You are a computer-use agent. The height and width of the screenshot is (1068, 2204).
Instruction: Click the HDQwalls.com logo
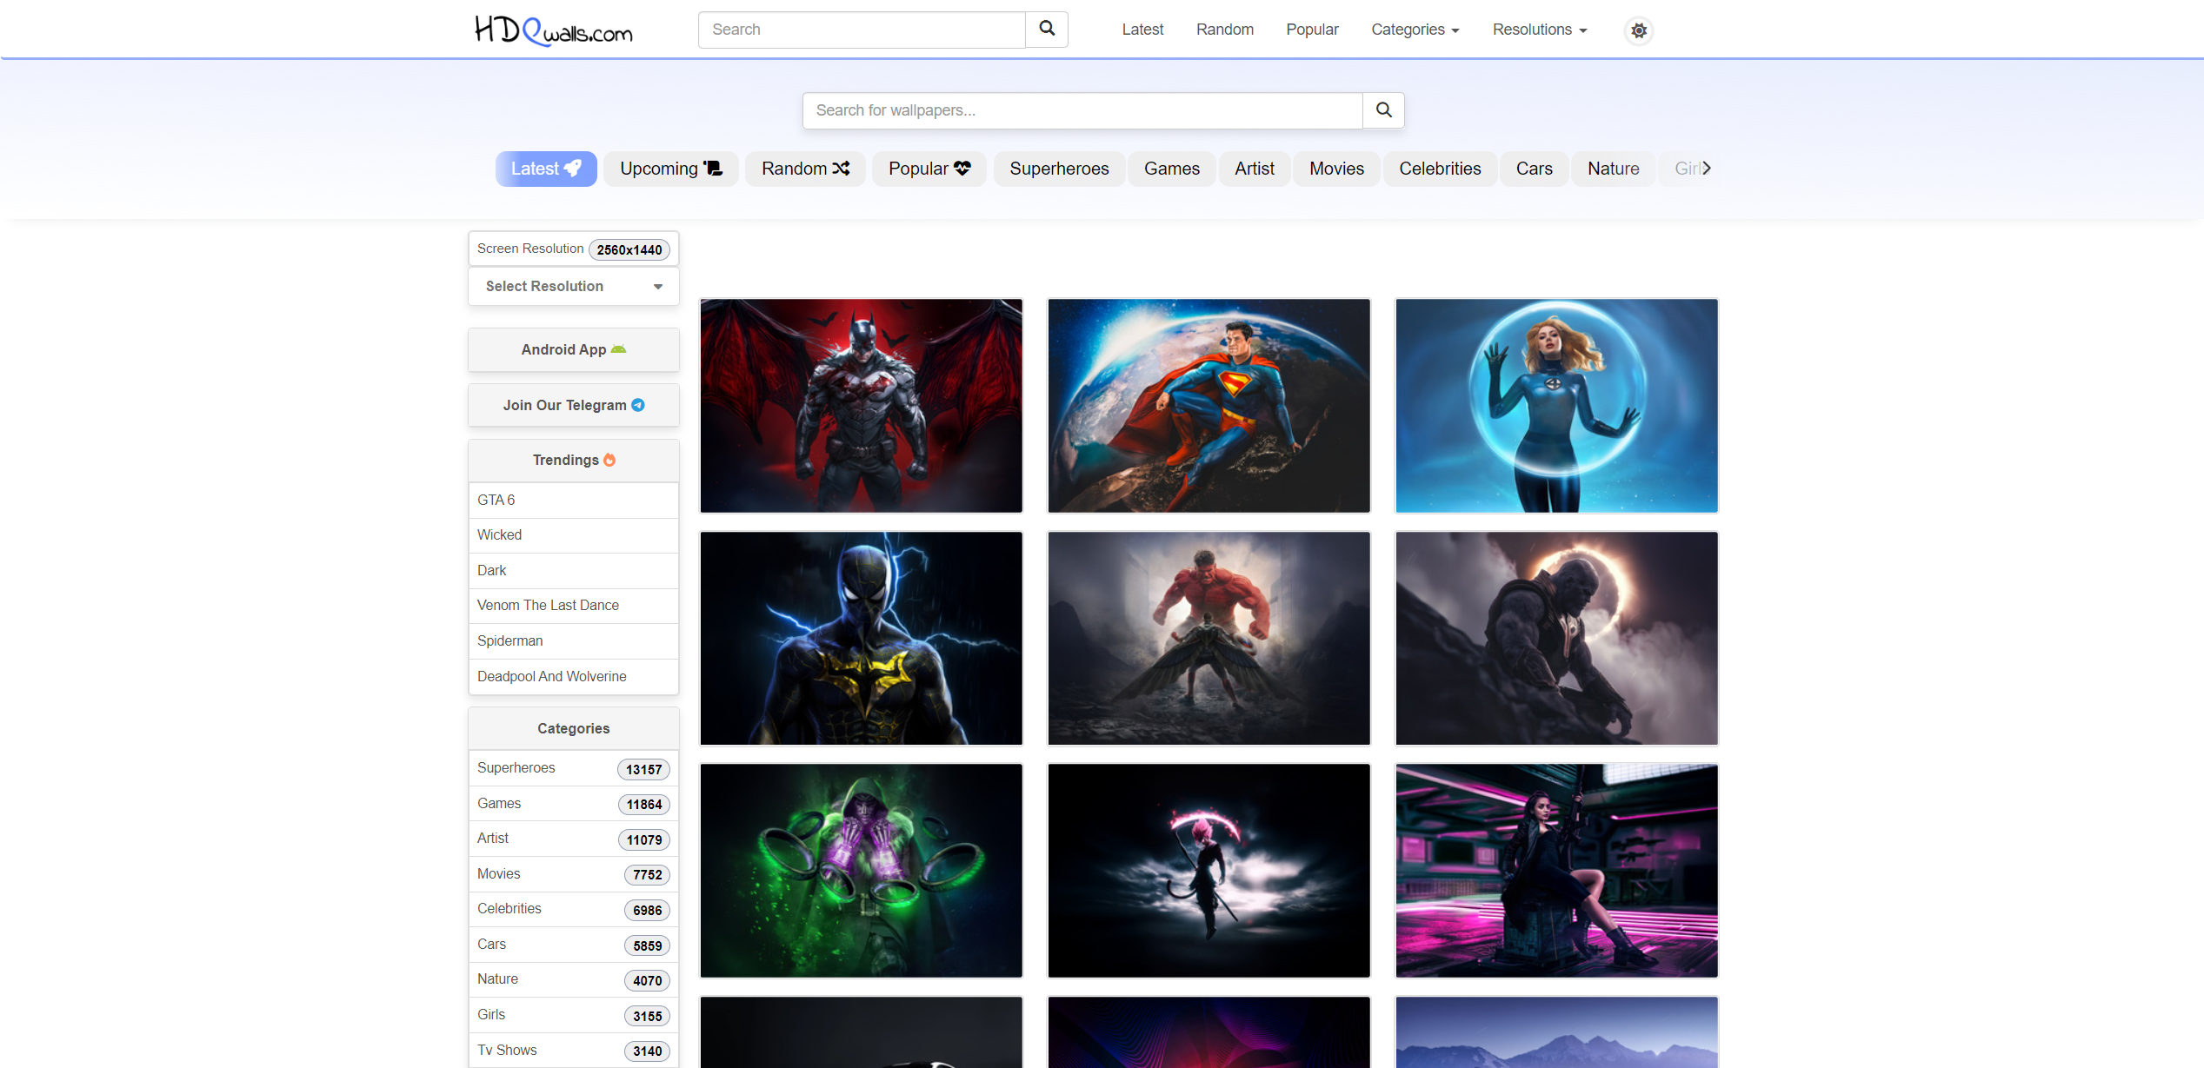(554, 30)
